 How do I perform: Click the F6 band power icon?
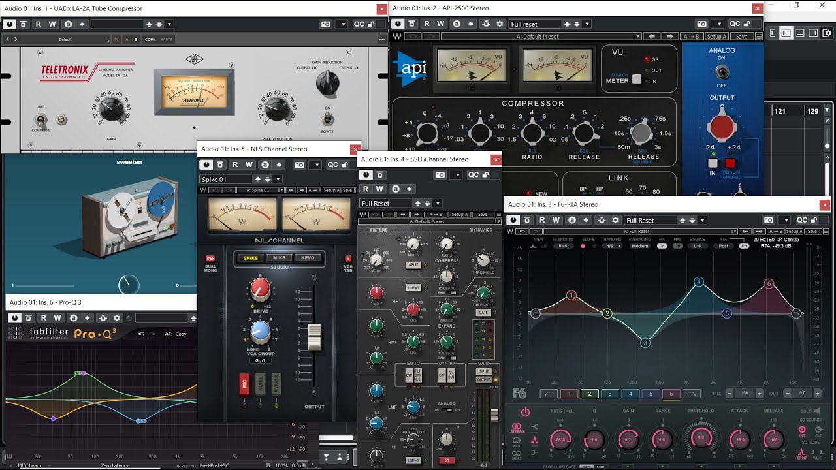[525, 412]
